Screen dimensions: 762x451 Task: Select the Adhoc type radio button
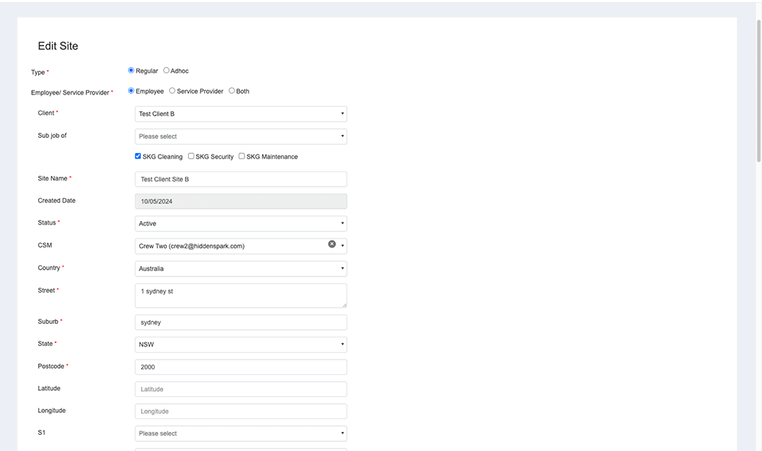point(166,70)
